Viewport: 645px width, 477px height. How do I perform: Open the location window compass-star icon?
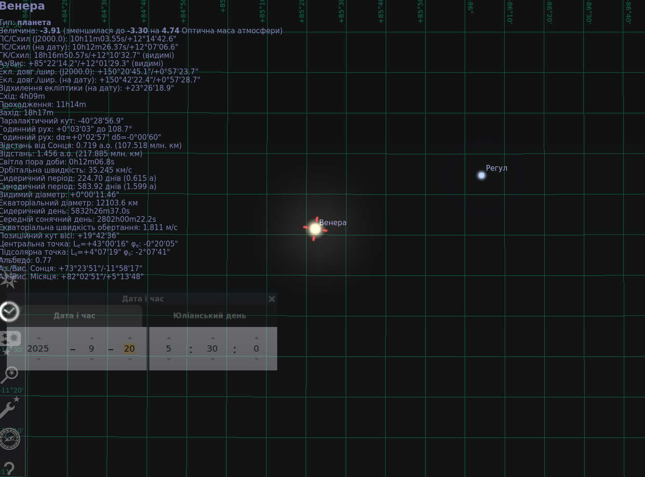coord(9,279)
